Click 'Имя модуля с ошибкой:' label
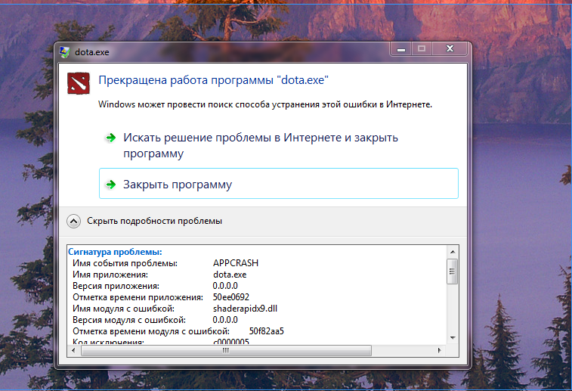 [124, 309]
